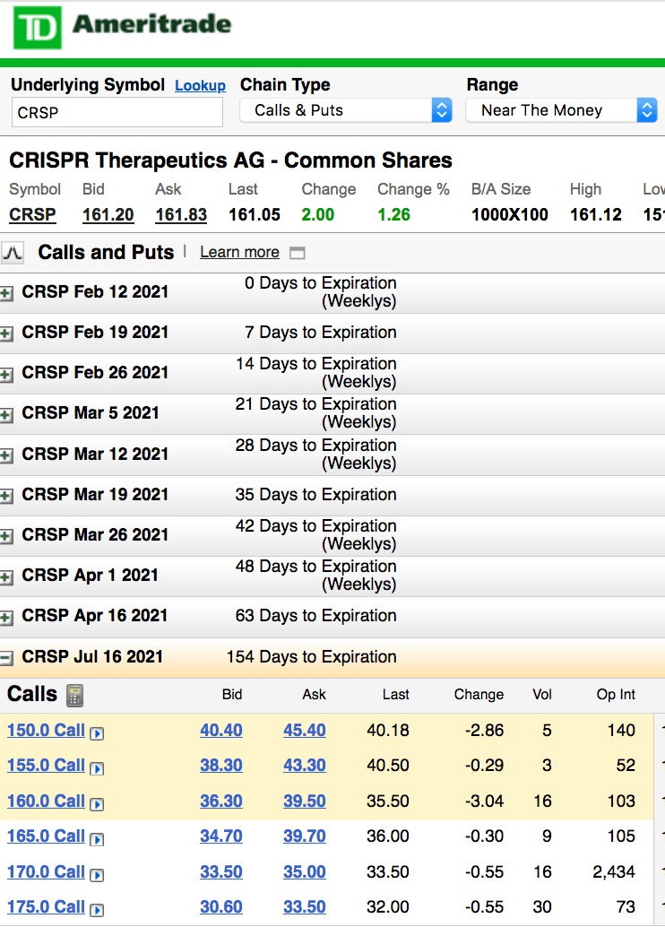Open the Range Near The Money dropdown
The image size is (665, 927).
(x=562, y=110)
